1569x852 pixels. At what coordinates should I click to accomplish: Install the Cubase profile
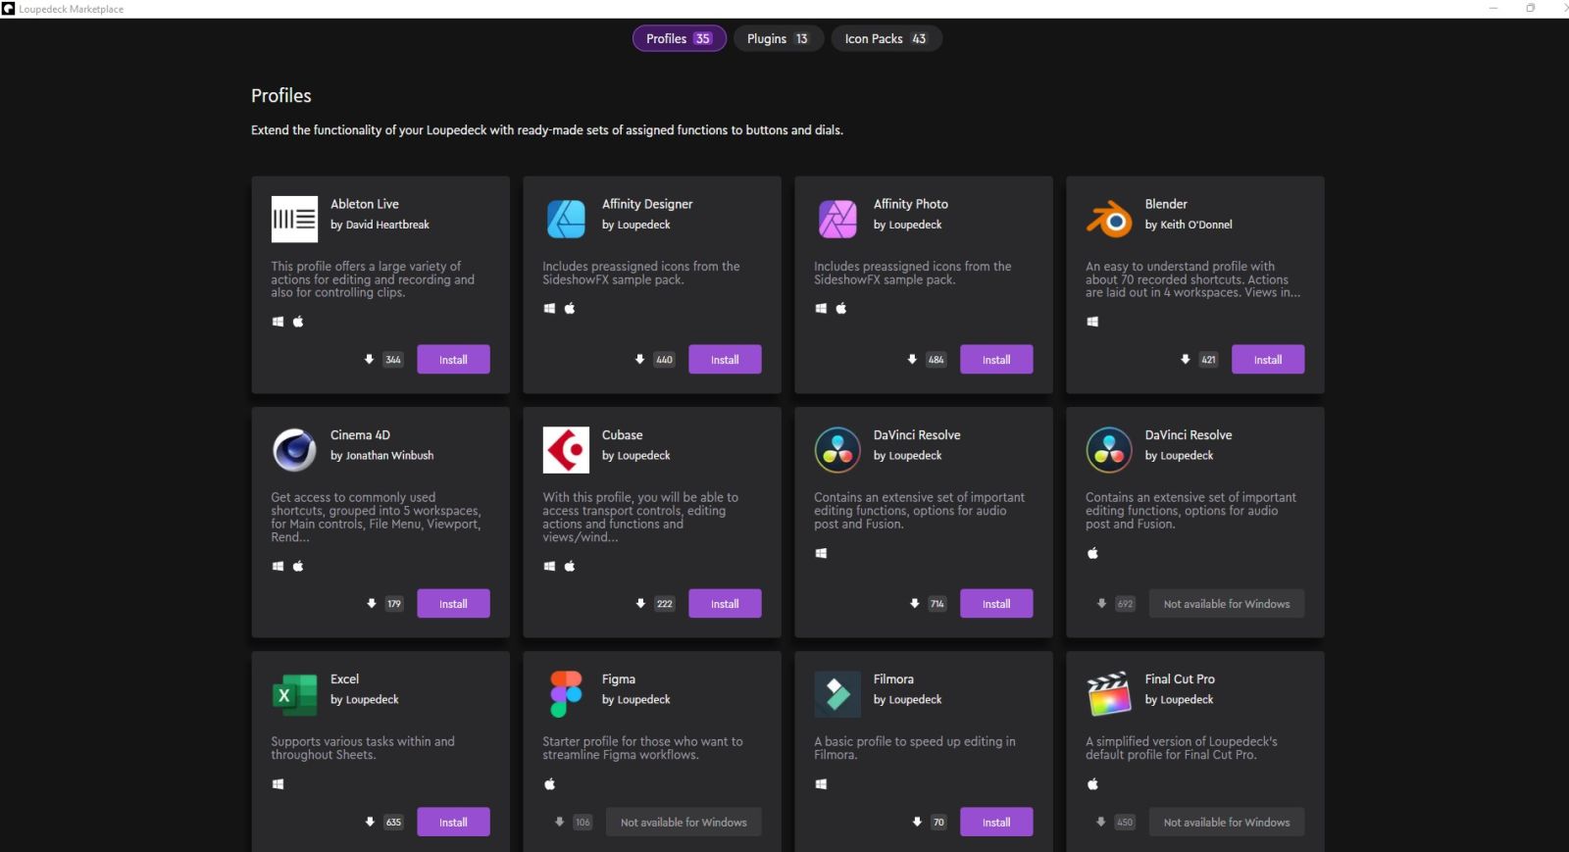725,604
